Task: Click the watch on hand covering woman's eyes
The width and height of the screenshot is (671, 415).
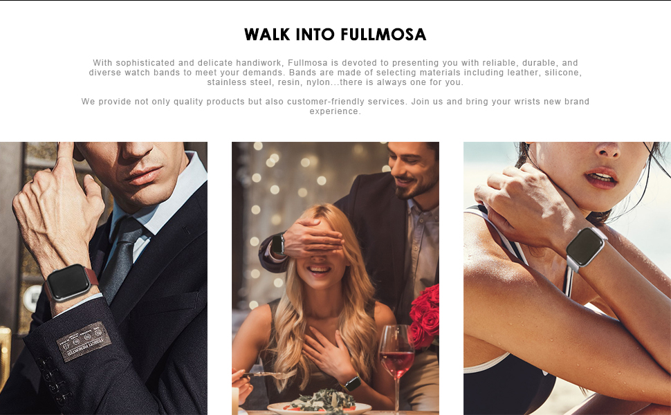Action: point(278,244)
